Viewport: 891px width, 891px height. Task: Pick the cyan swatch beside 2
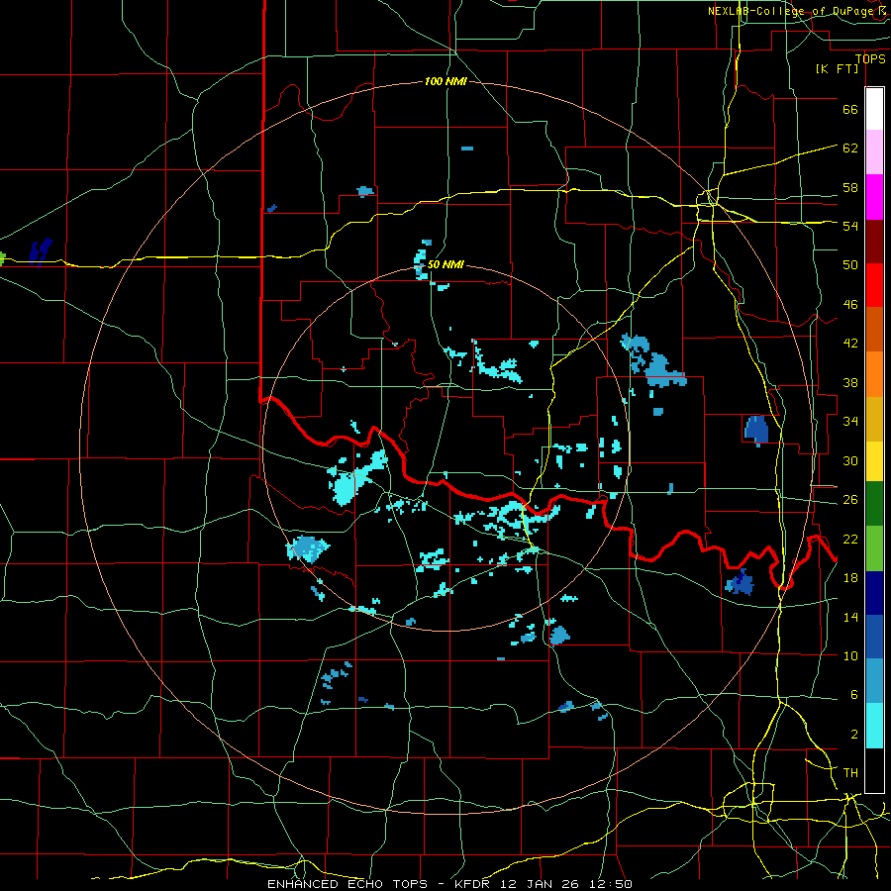tap(874, 726)
